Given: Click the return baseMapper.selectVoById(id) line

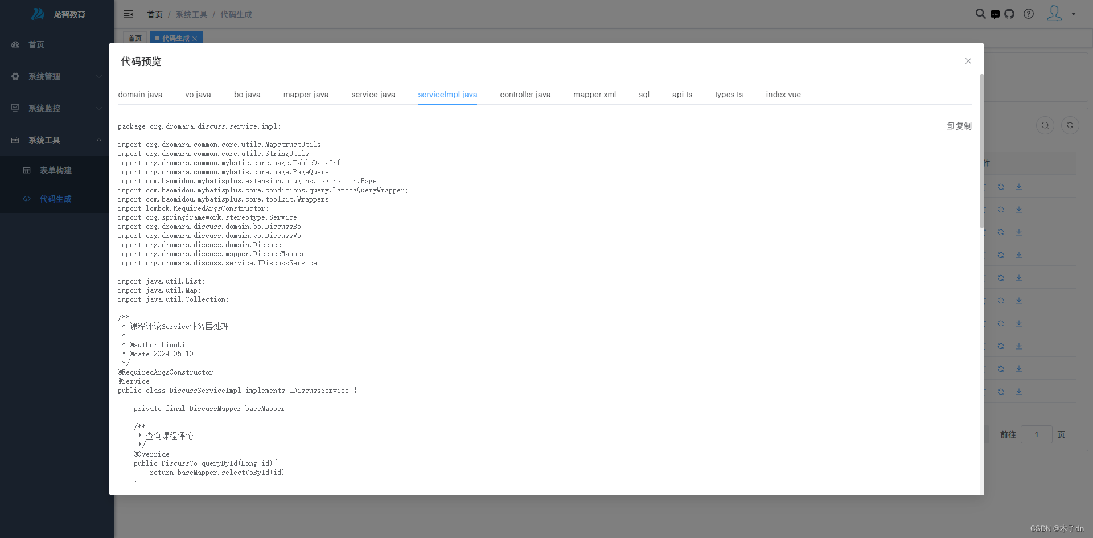Looking at the screenshot, I should coord(219,473).
